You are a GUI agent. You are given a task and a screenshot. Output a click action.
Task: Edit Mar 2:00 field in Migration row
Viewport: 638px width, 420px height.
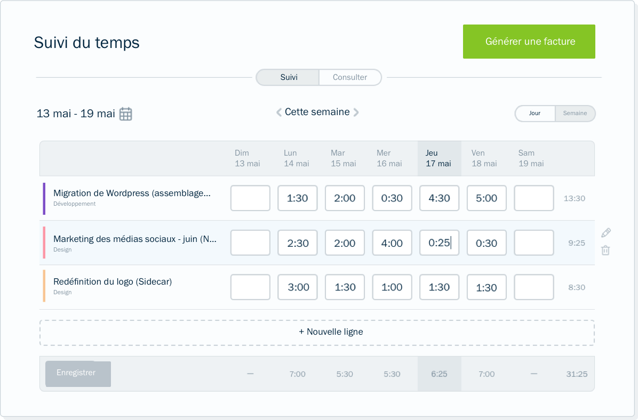coord(345,198)
